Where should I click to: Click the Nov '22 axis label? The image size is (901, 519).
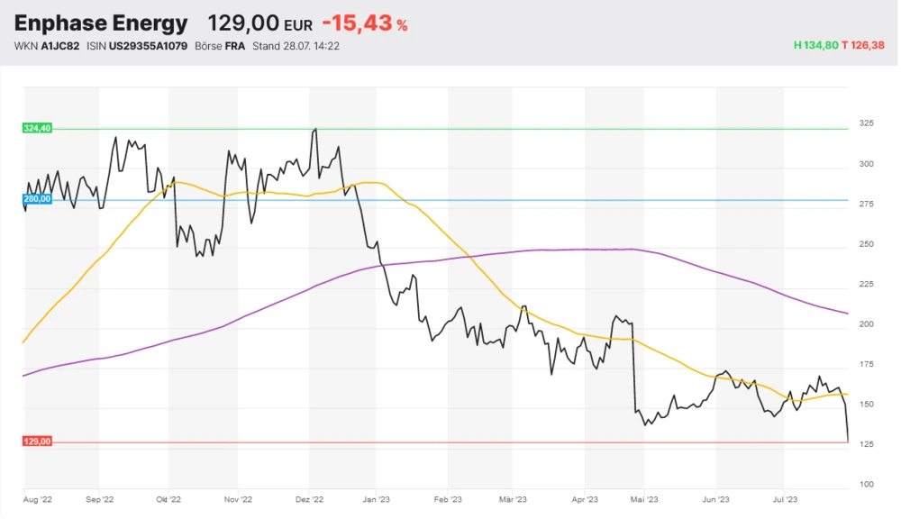[237, 497]
